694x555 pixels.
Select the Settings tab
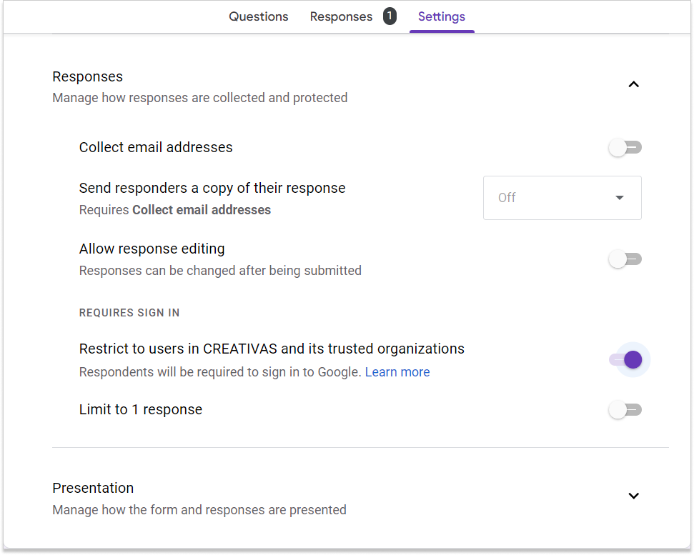[x=441, y=16]
